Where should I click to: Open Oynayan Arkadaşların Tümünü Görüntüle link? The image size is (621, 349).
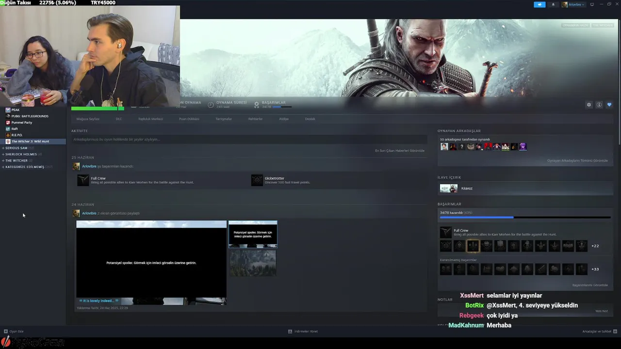tap(577, 160)
